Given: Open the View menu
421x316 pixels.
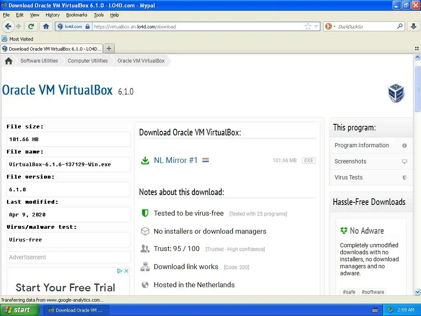Looking at the screenshot, I should (x=35, y=15).
